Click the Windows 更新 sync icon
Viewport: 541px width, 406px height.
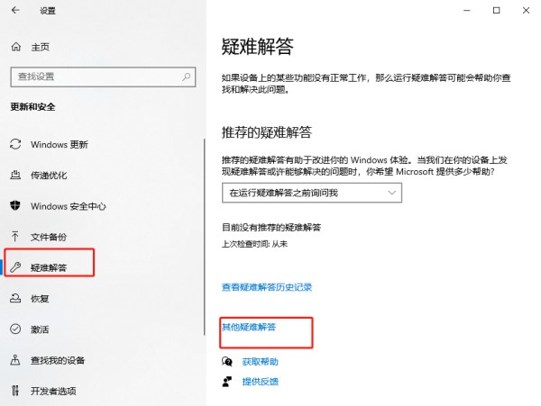pos(15,144)
